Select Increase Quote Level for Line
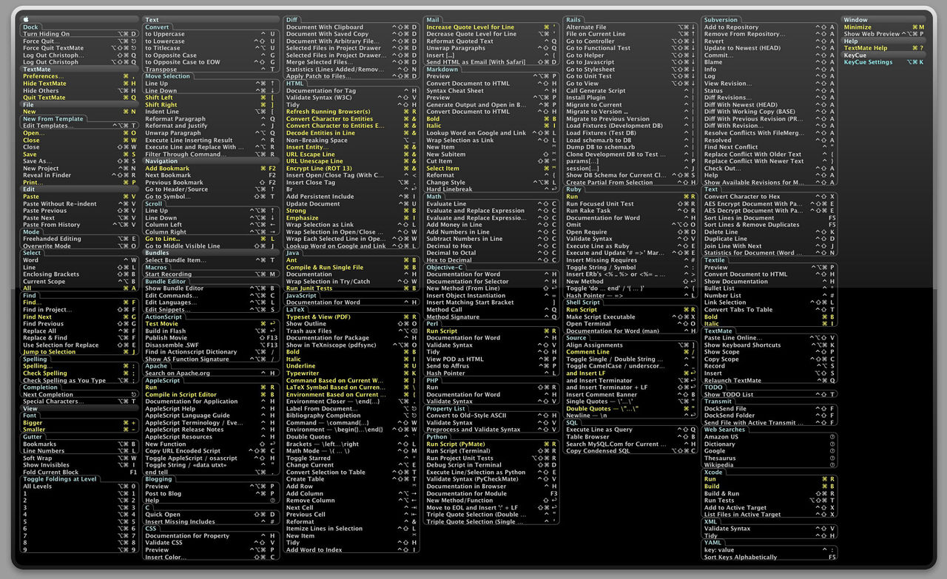Screen dimensions: 947x579 tap(470, 27)
